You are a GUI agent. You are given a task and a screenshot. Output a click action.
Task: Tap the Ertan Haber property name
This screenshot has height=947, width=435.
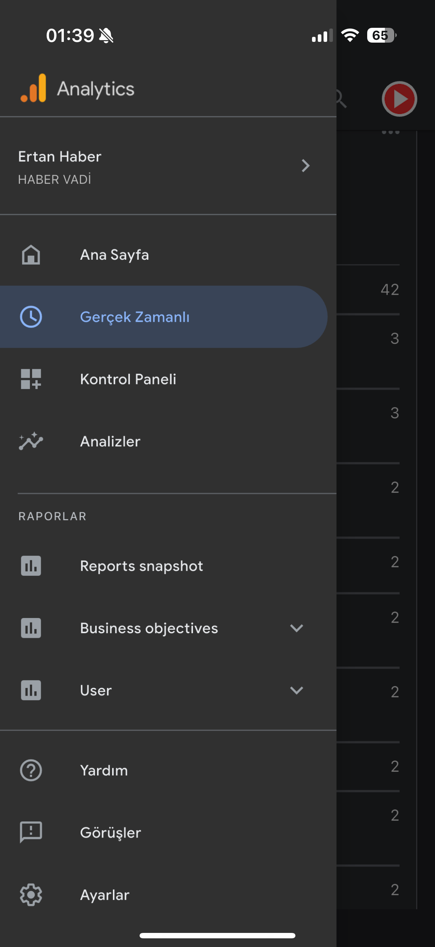(x=60, y=157)
